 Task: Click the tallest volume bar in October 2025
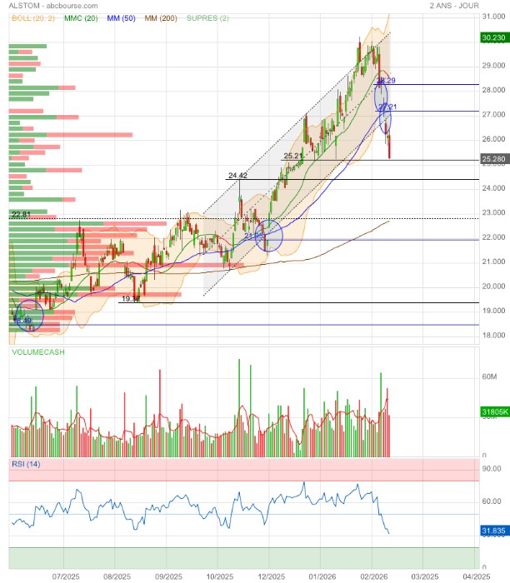(x=239, y=408)
